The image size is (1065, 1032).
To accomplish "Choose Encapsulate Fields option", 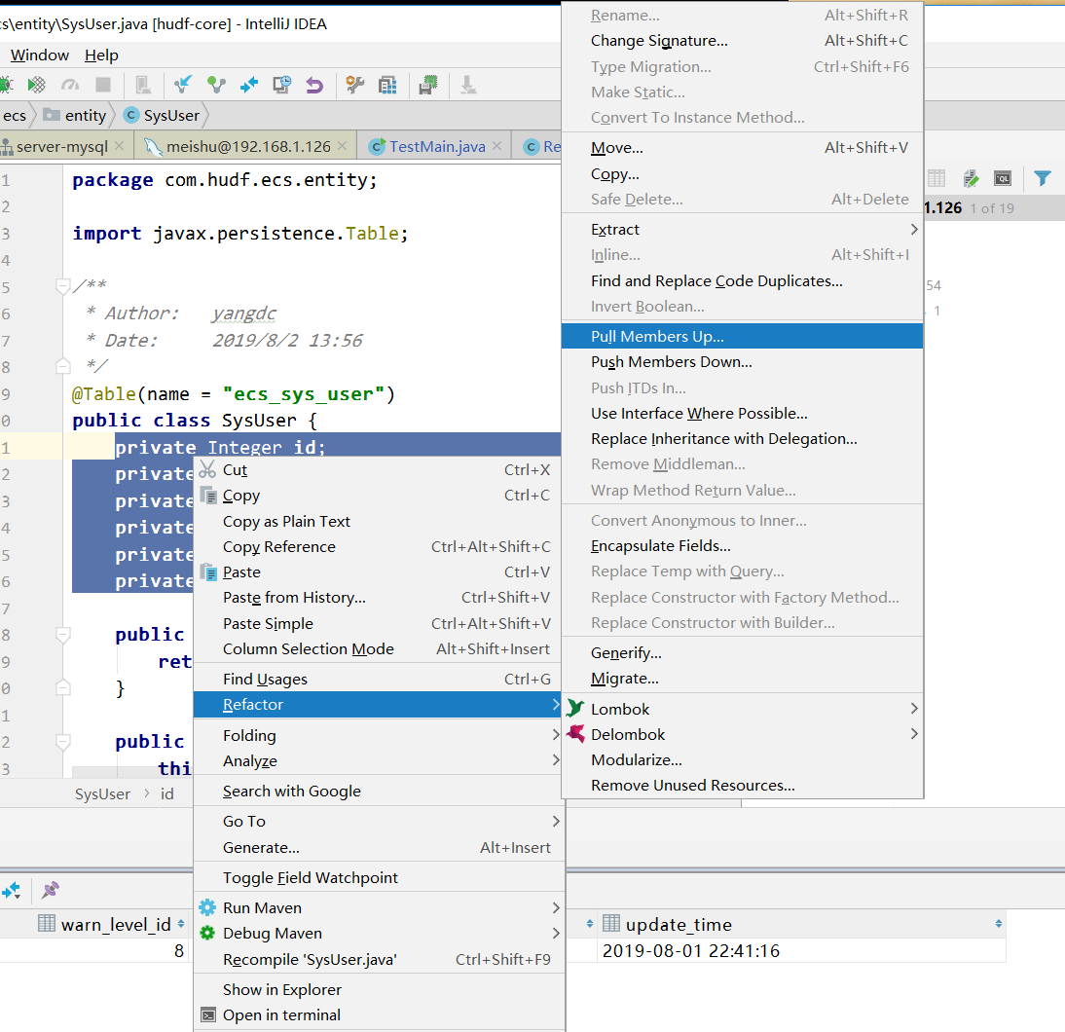I will (660, 546).
